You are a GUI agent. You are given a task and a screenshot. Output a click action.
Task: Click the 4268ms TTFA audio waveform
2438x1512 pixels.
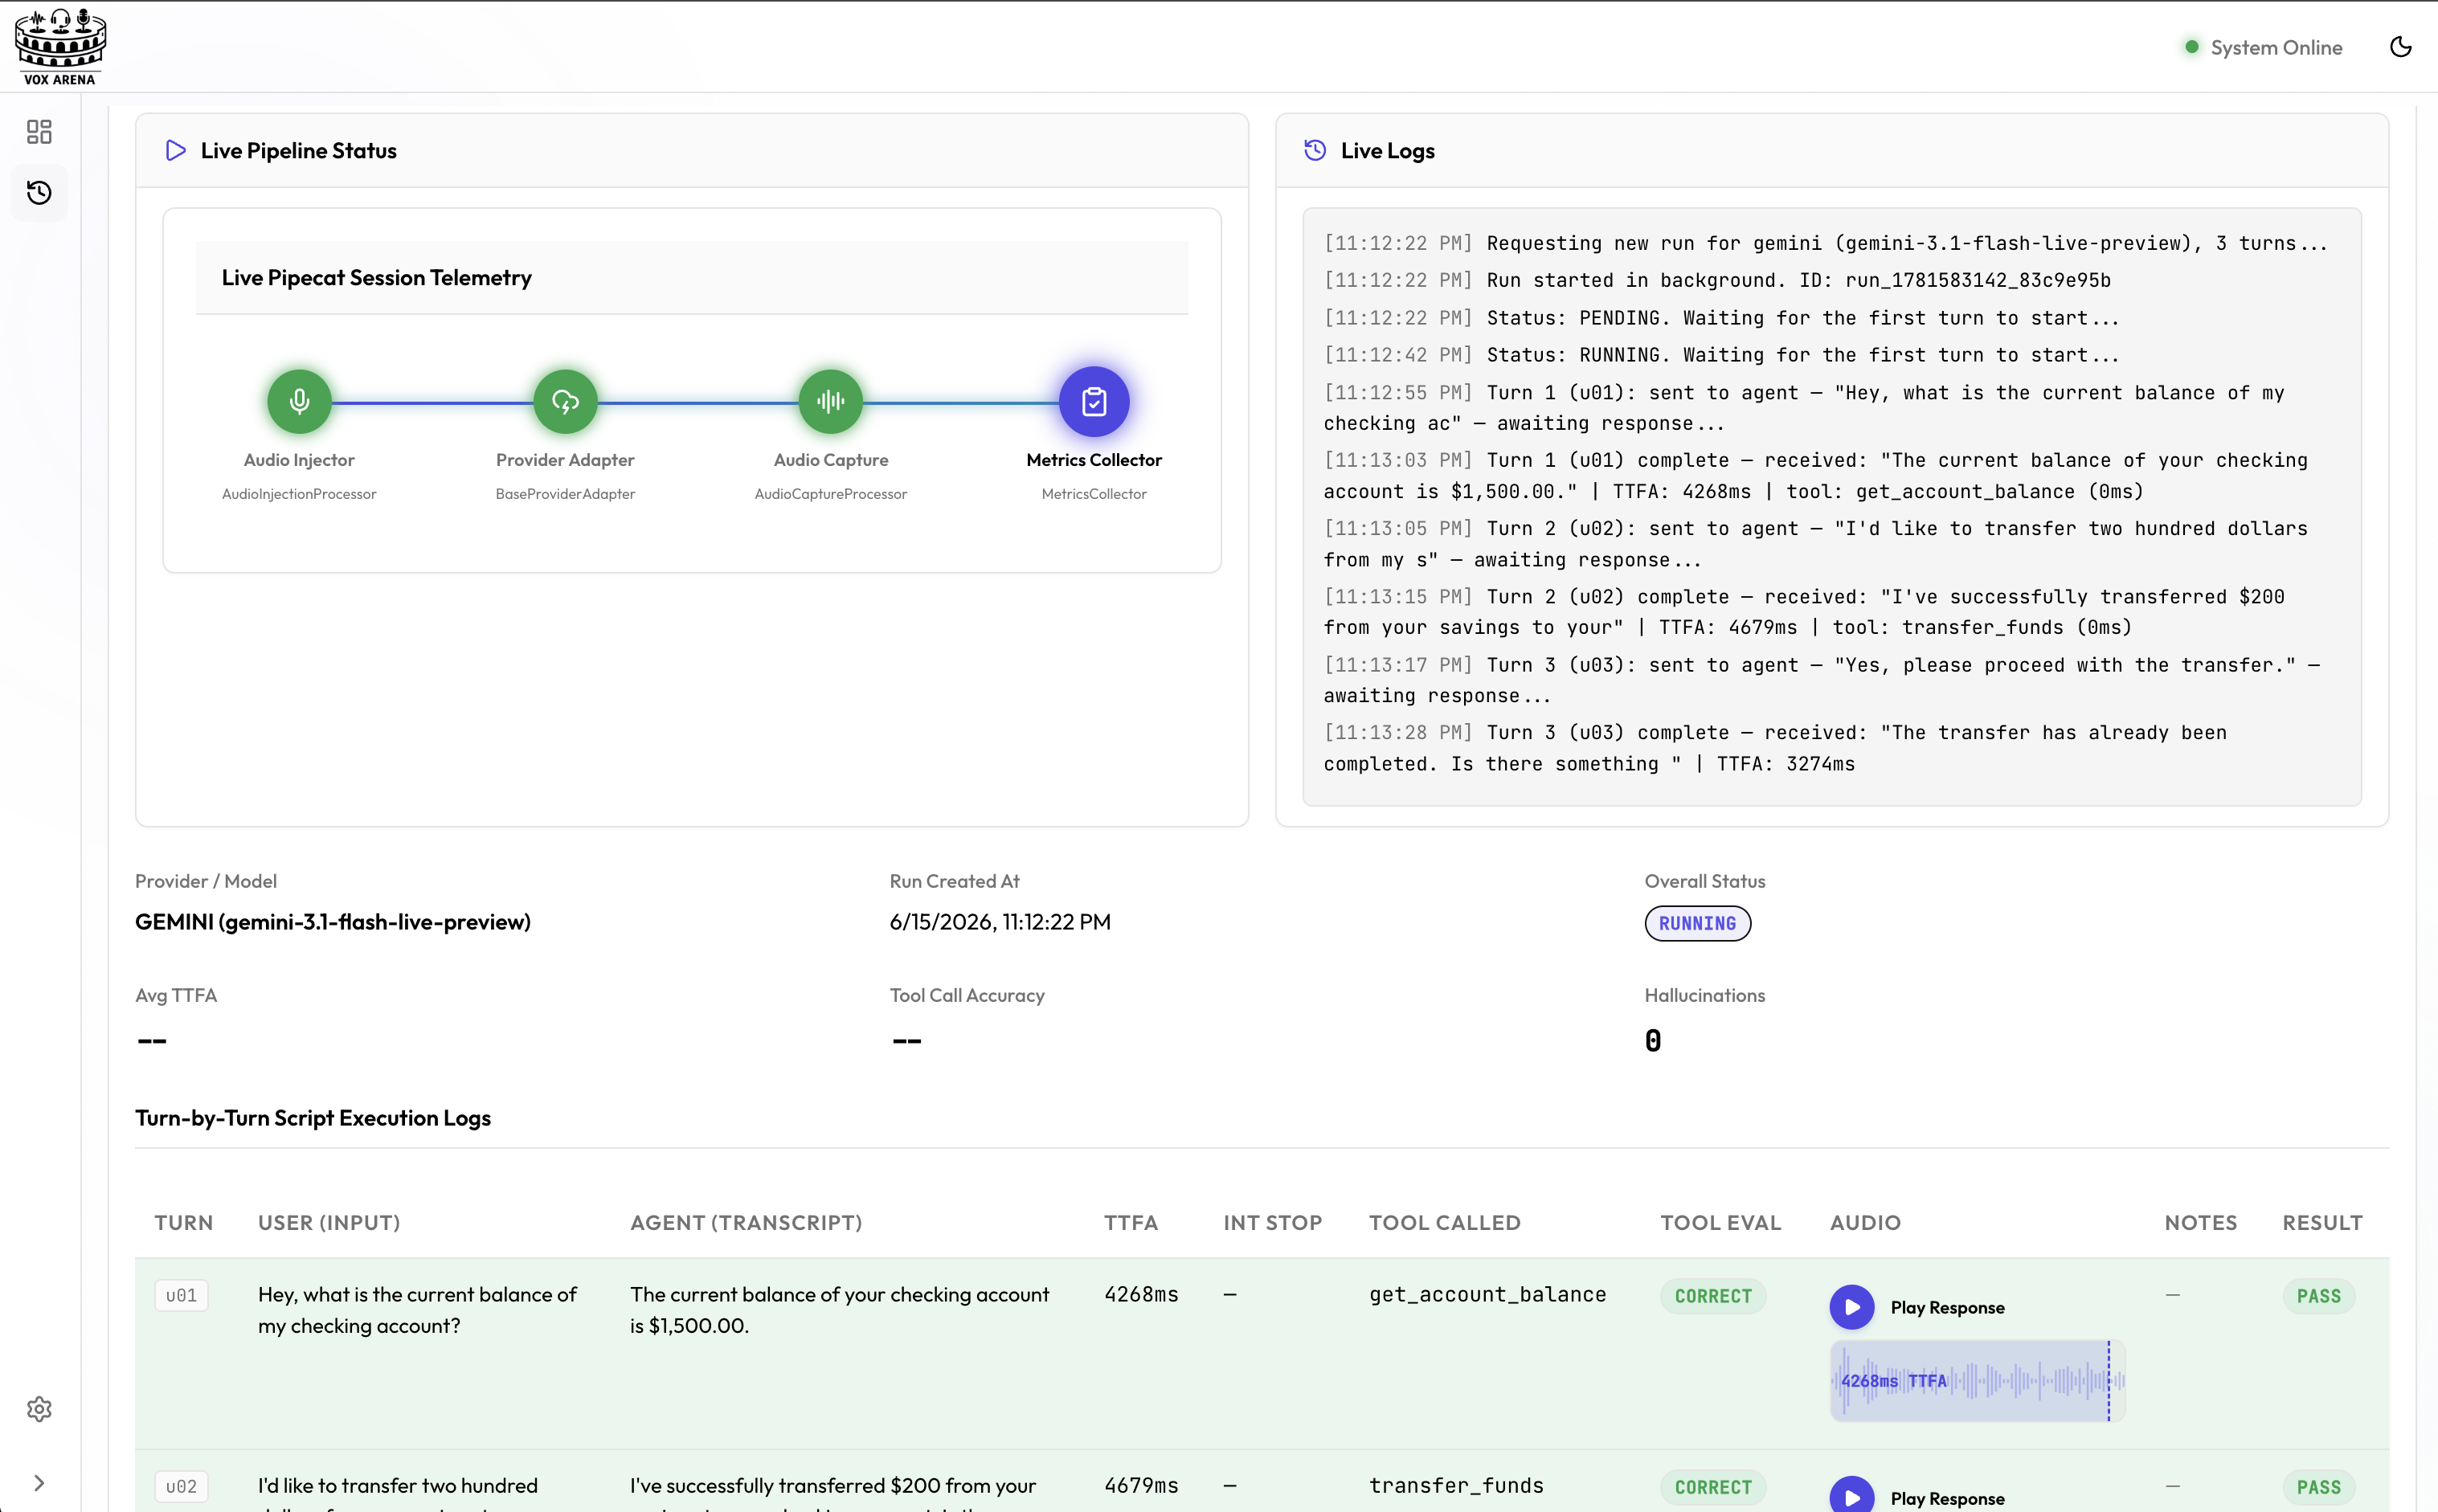coord(1977,1381)
